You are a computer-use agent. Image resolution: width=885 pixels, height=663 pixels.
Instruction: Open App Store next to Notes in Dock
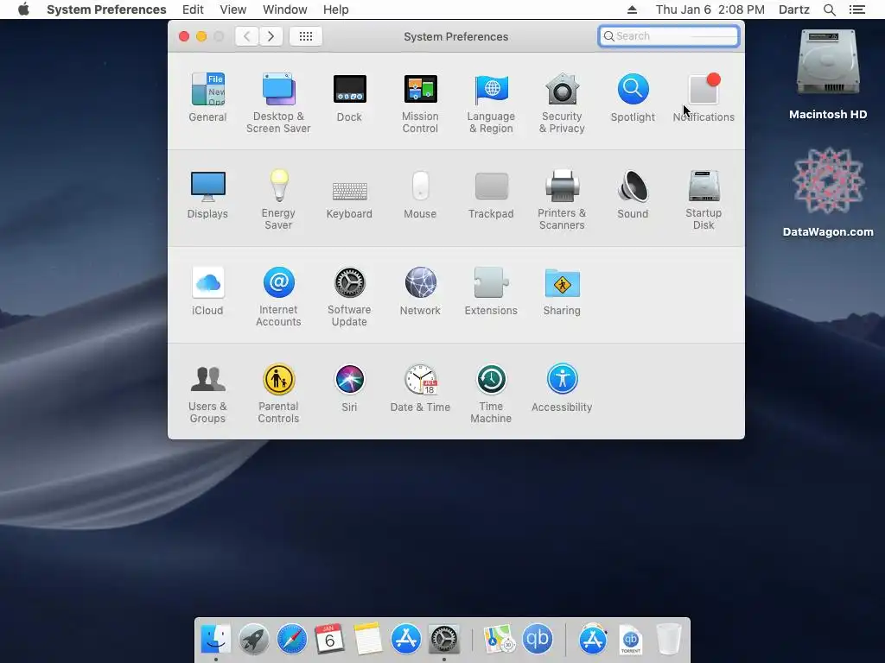[x=406, y=640]
